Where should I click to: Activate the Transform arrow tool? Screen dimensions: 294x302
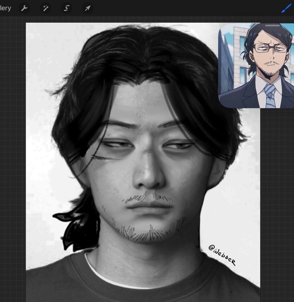[88, 8]
